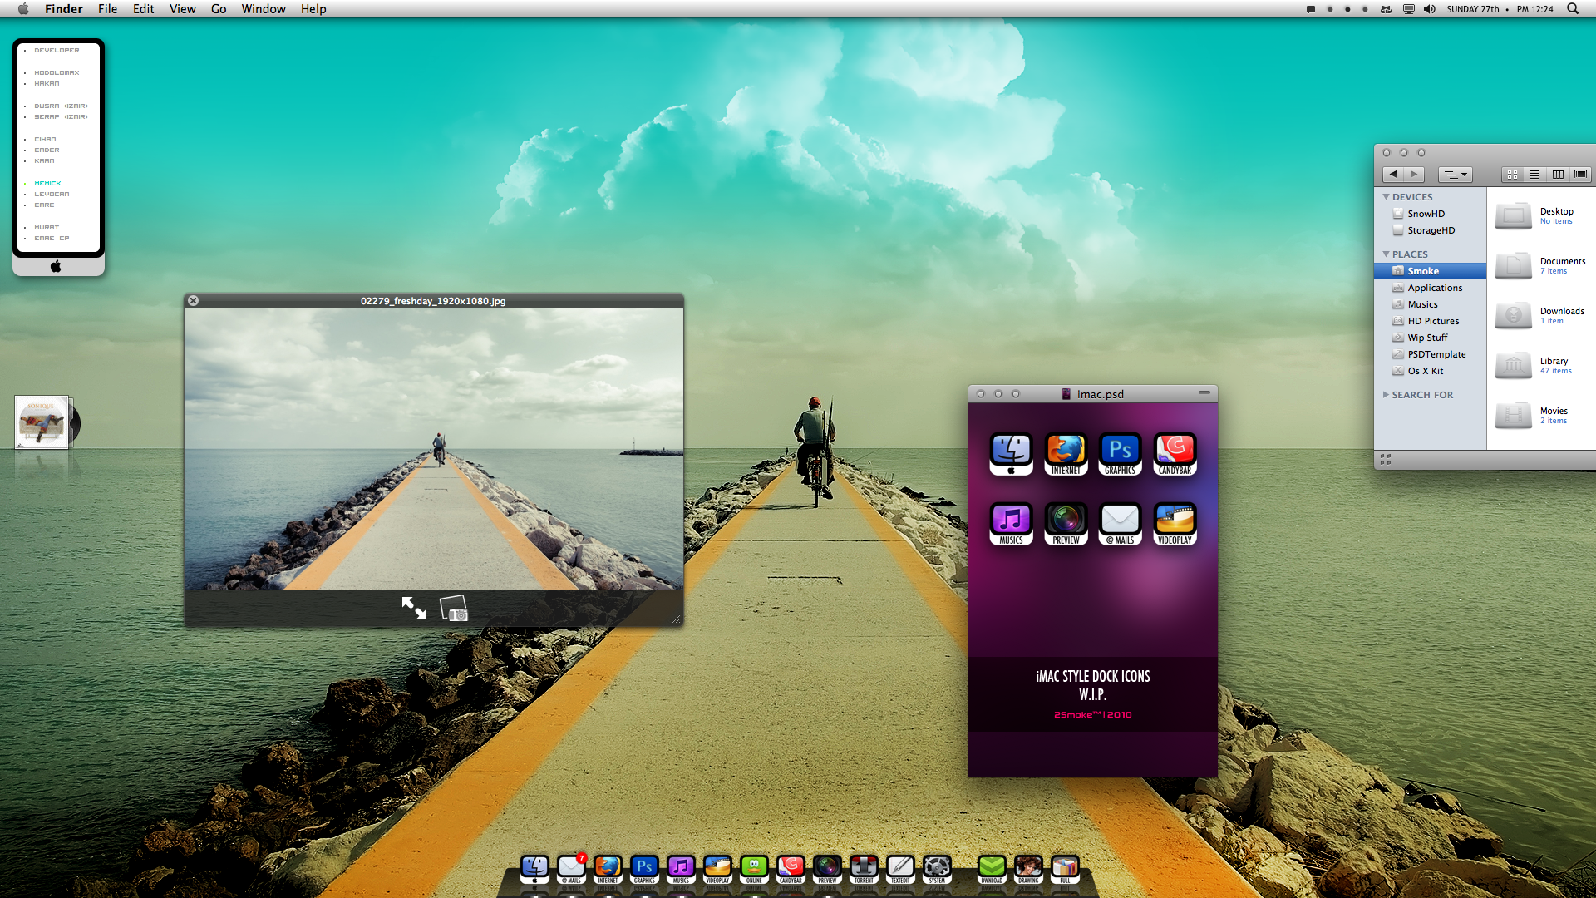1596x898 pixels.
Task: Click the CandyBar icon in imac.psd window
Action: coord(1175,454)
